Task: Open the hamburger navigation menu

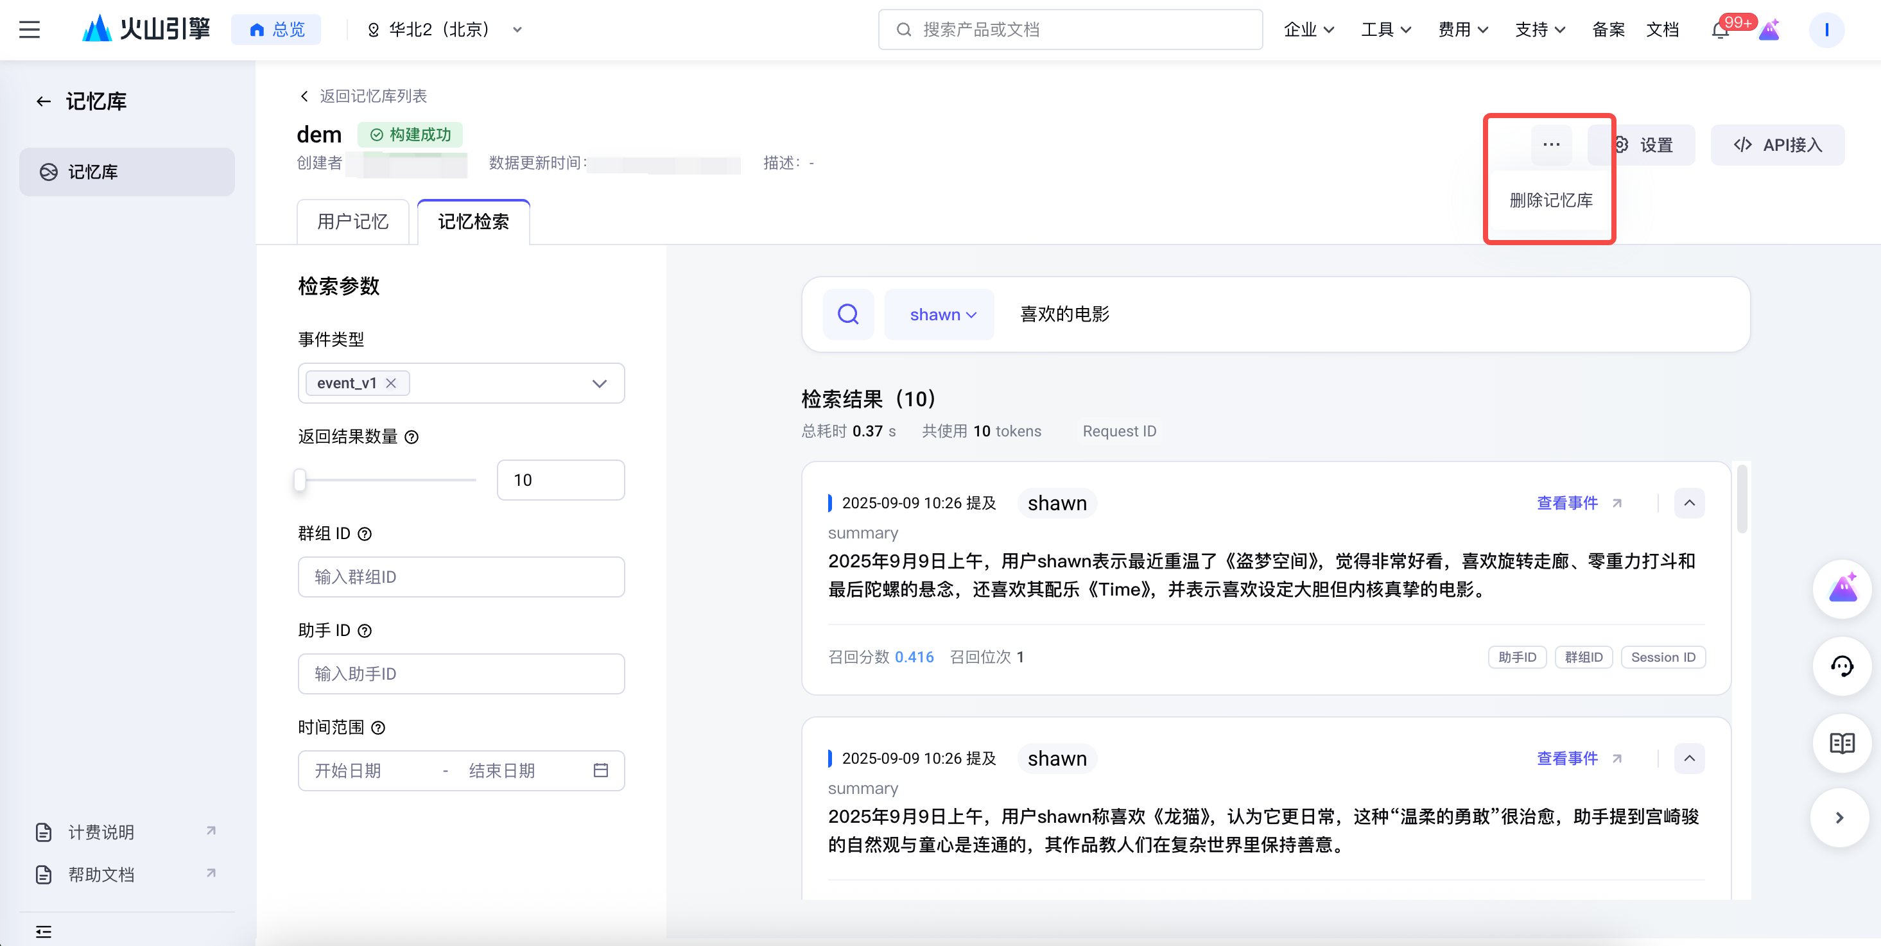Action: [29, 30]
